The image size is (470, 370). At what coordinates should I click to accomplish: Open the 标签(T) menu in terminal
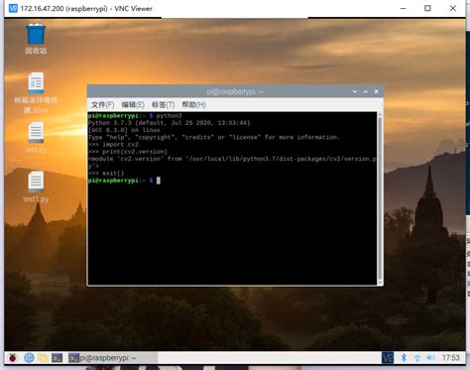[x=163, y=105]
